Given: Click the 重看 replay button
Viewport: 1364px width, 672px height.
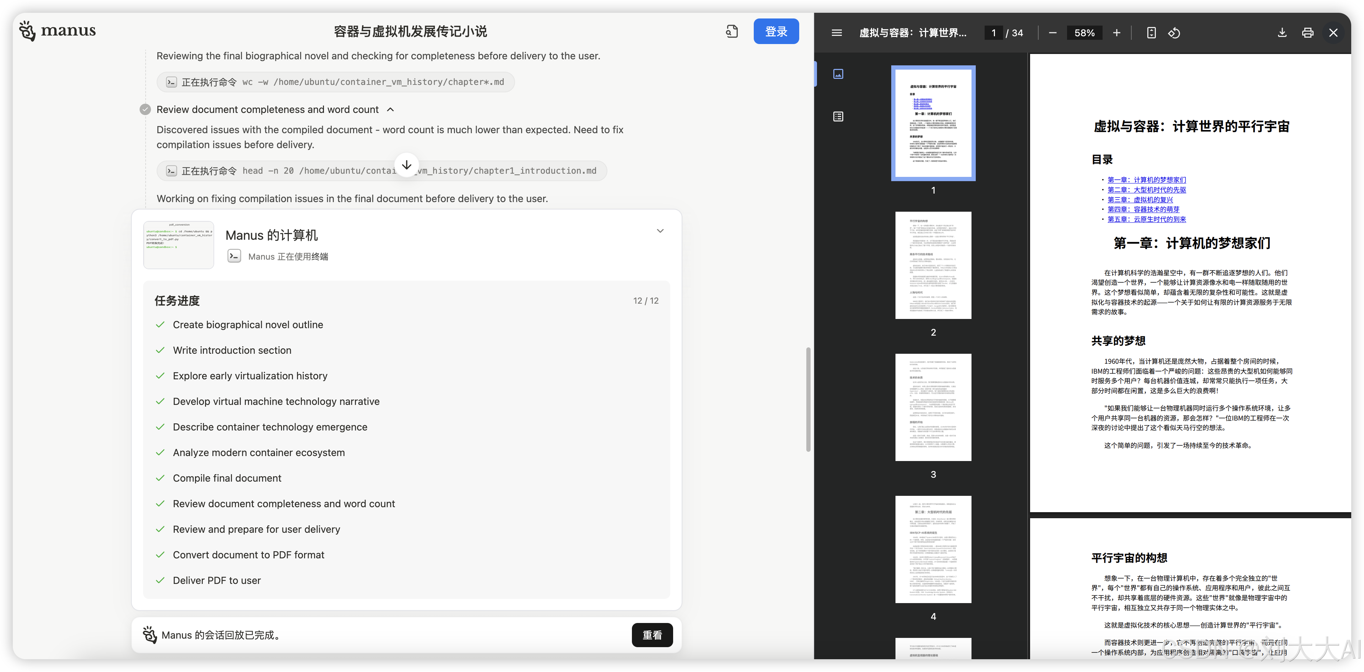Looking at the screenshot, I should (652, 635).
